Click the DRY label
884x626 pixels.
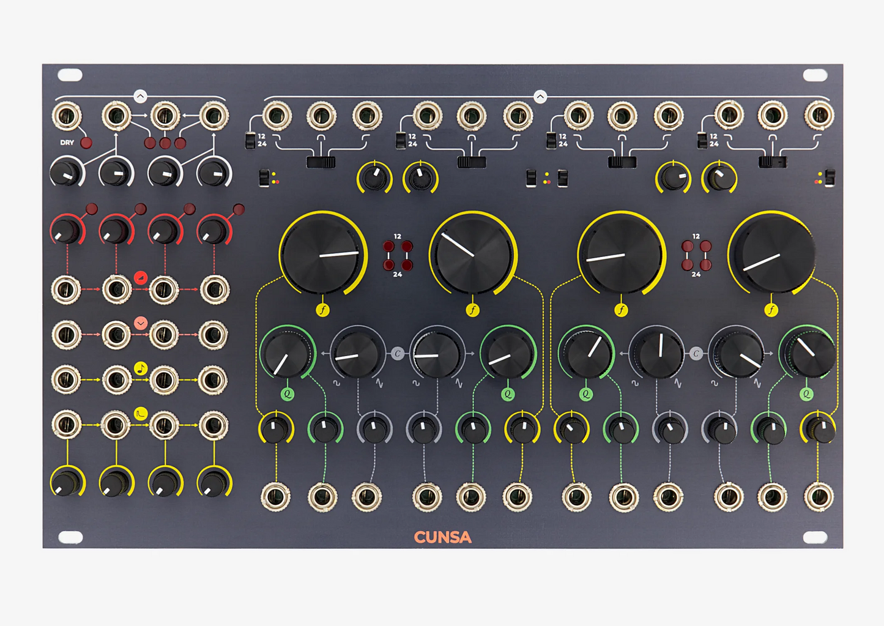(67, 143)
